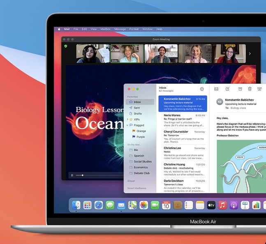
Task: Click Zoom green encryption shield icon
Action: pos(66,46)
